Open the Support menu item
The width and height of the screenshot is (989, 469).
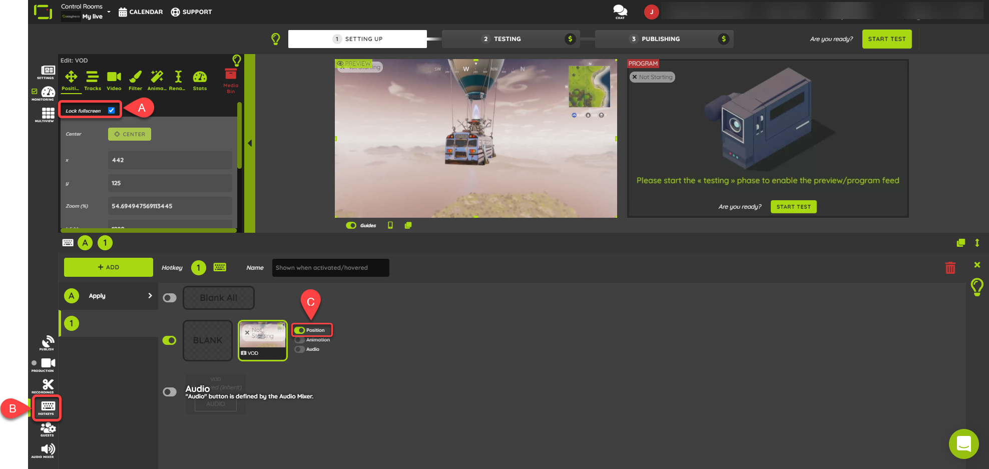pos(192,12)
